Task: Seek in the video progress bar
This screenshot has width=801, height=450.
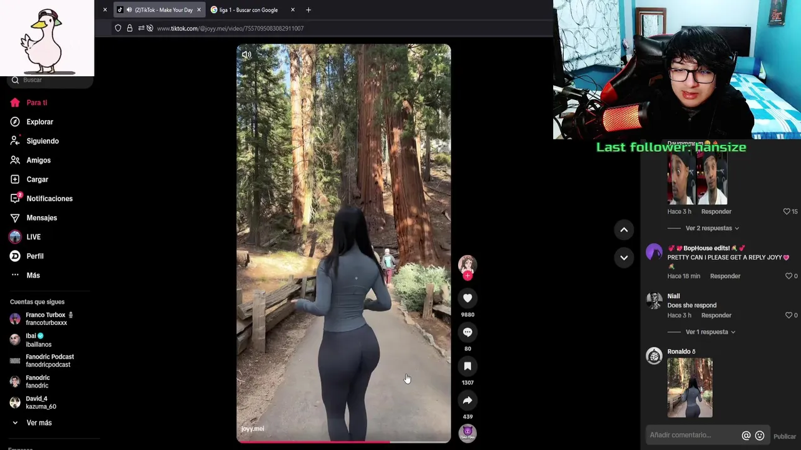Action: 344,442
